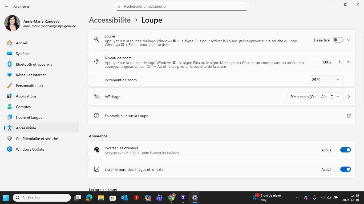Screen dimensions: 364x204
Task: Open the red info app on the taskbar
Action: coord(136,198)
